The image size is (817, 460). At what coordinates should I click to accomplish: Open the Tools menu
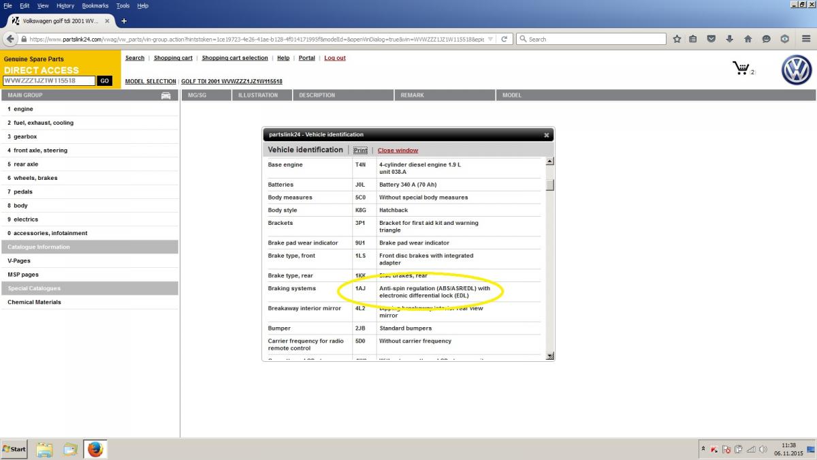pos(123,5)
